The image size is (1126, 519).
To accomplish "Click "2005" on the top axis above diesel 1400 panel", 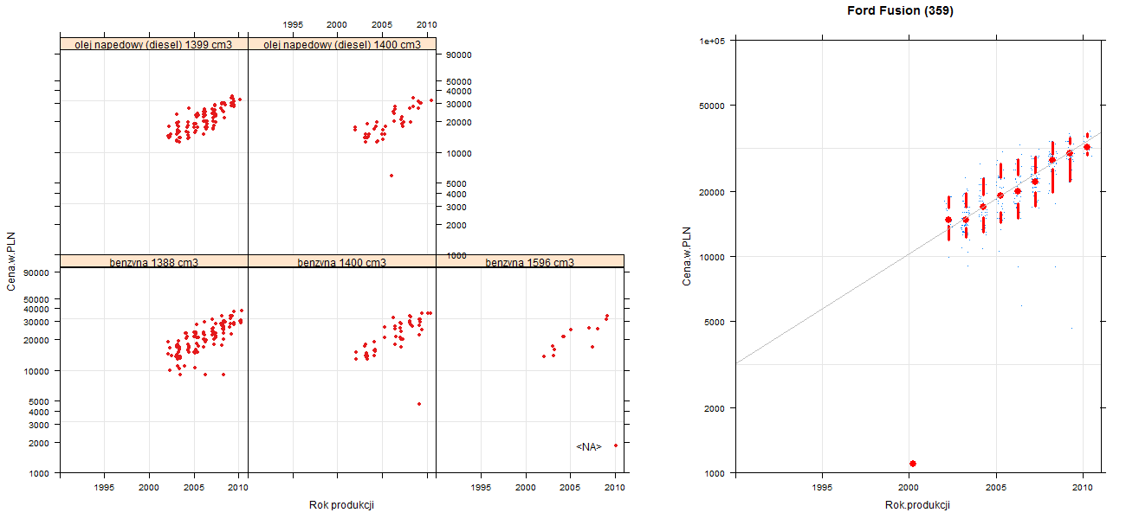I will click(x=382, y=24).
